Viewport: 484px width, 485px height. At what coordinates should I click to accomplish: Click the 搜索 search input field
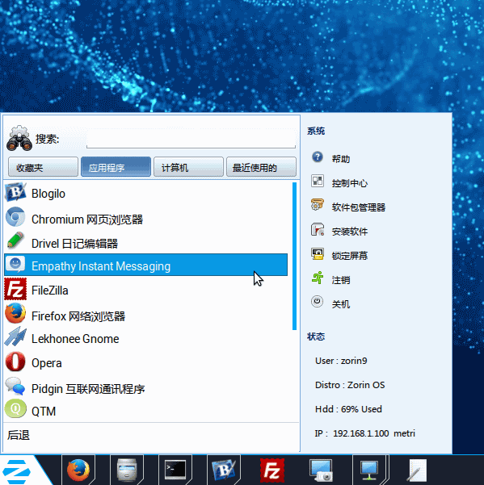click(191, 139)
